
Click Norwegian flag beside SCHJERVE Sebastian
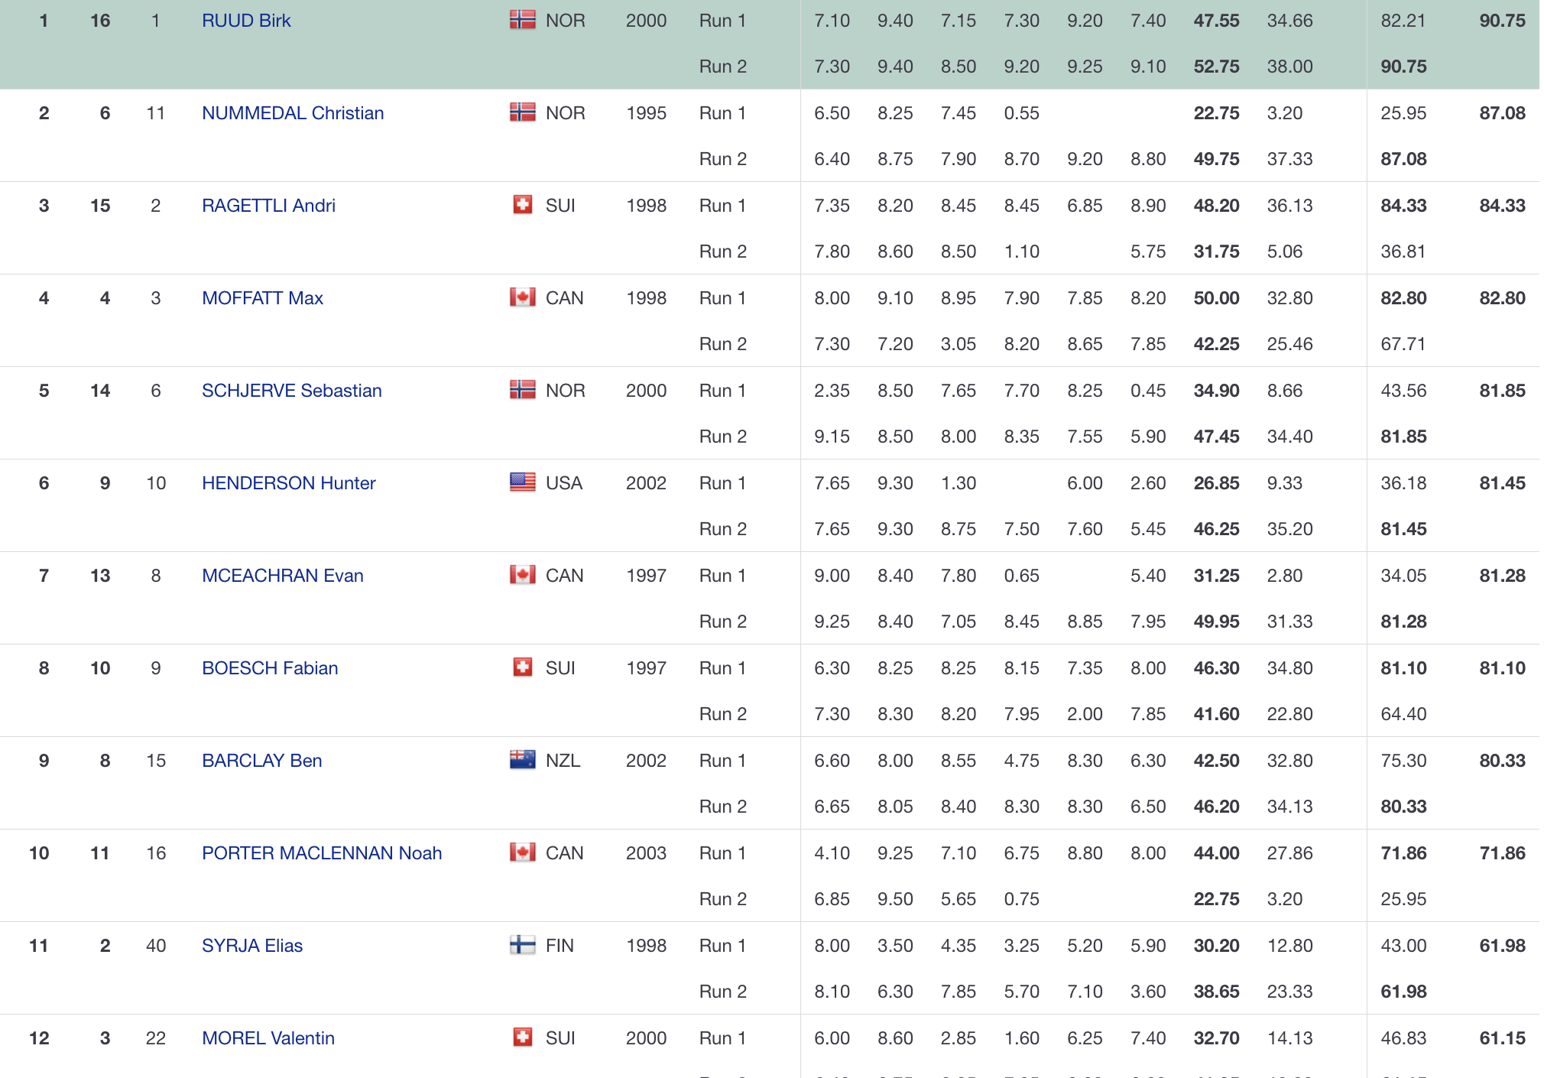coord(522,390)
